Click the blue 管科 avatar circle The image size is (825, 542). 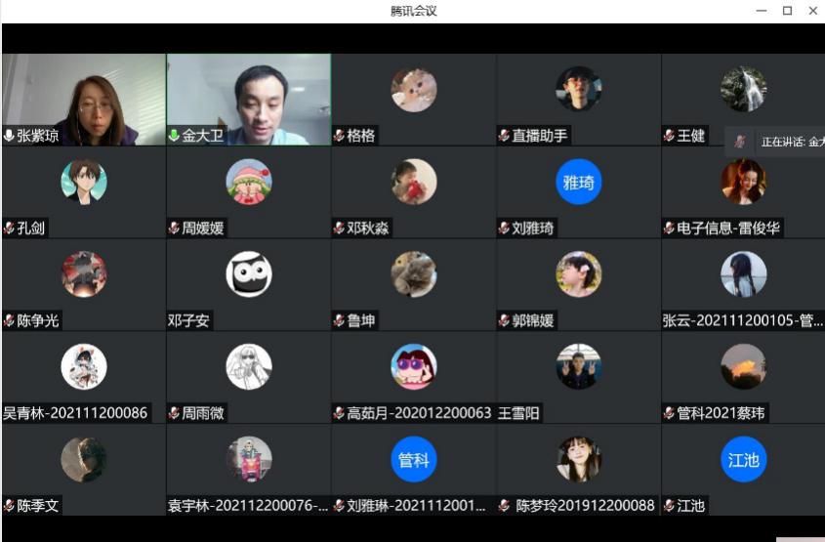pos(413,459)
